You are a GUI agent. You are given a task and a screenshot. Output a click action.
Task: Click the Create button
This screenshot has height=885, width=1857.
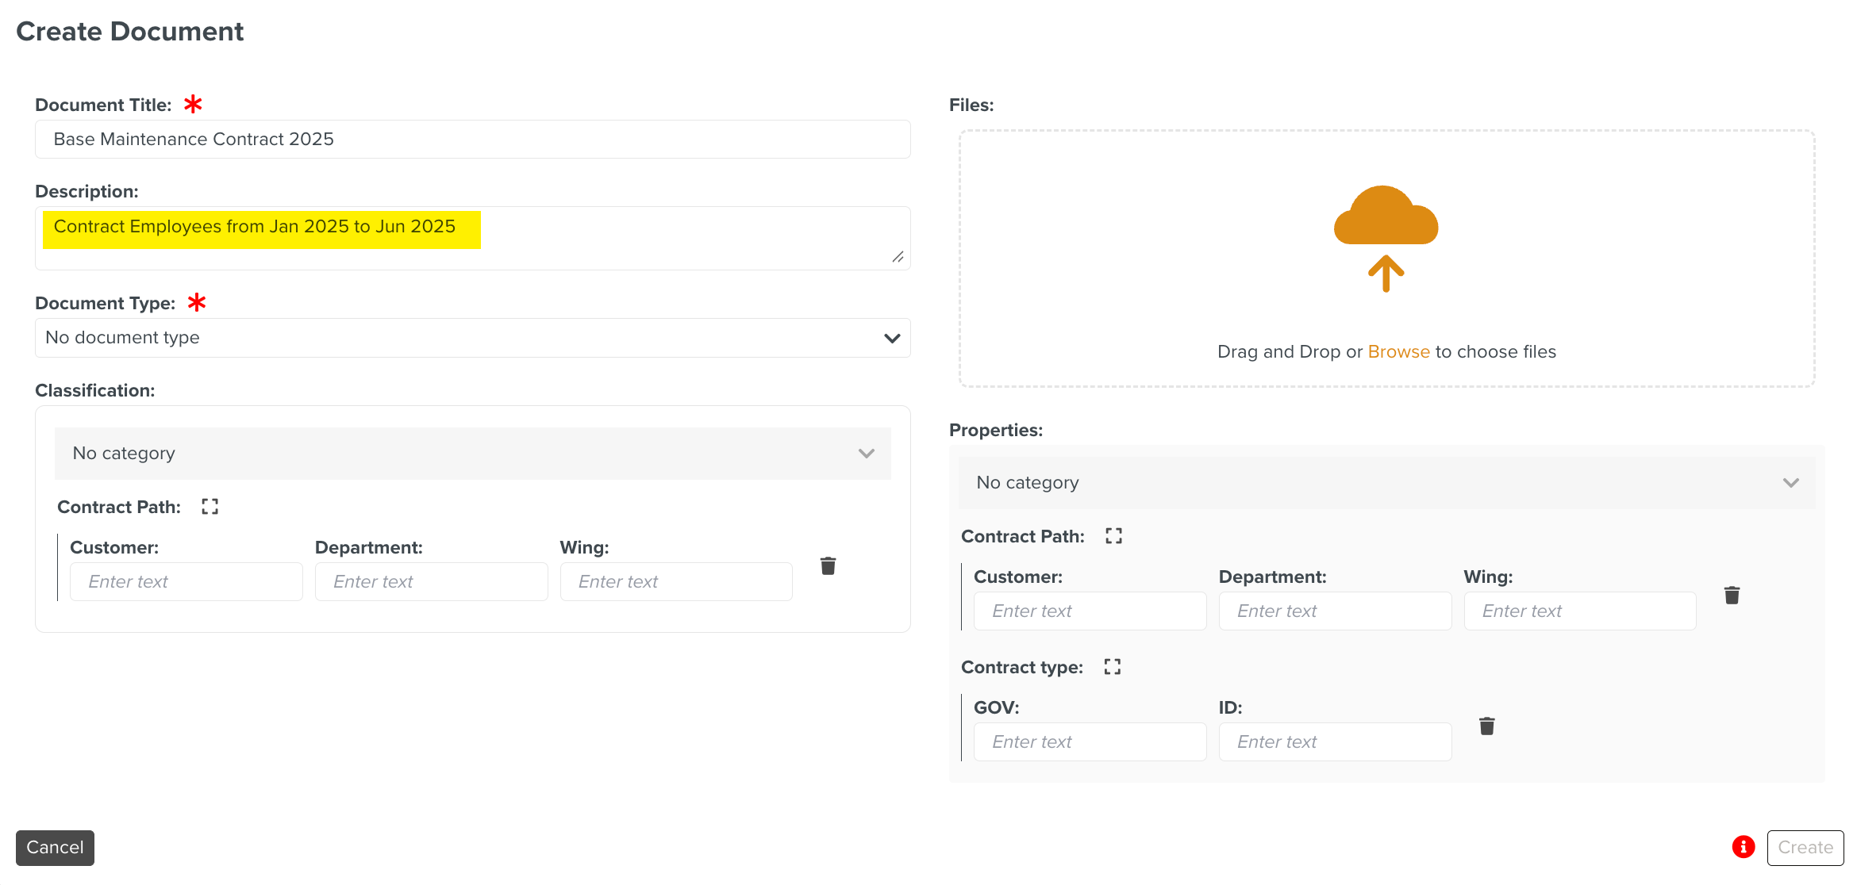coord(1805,847)
